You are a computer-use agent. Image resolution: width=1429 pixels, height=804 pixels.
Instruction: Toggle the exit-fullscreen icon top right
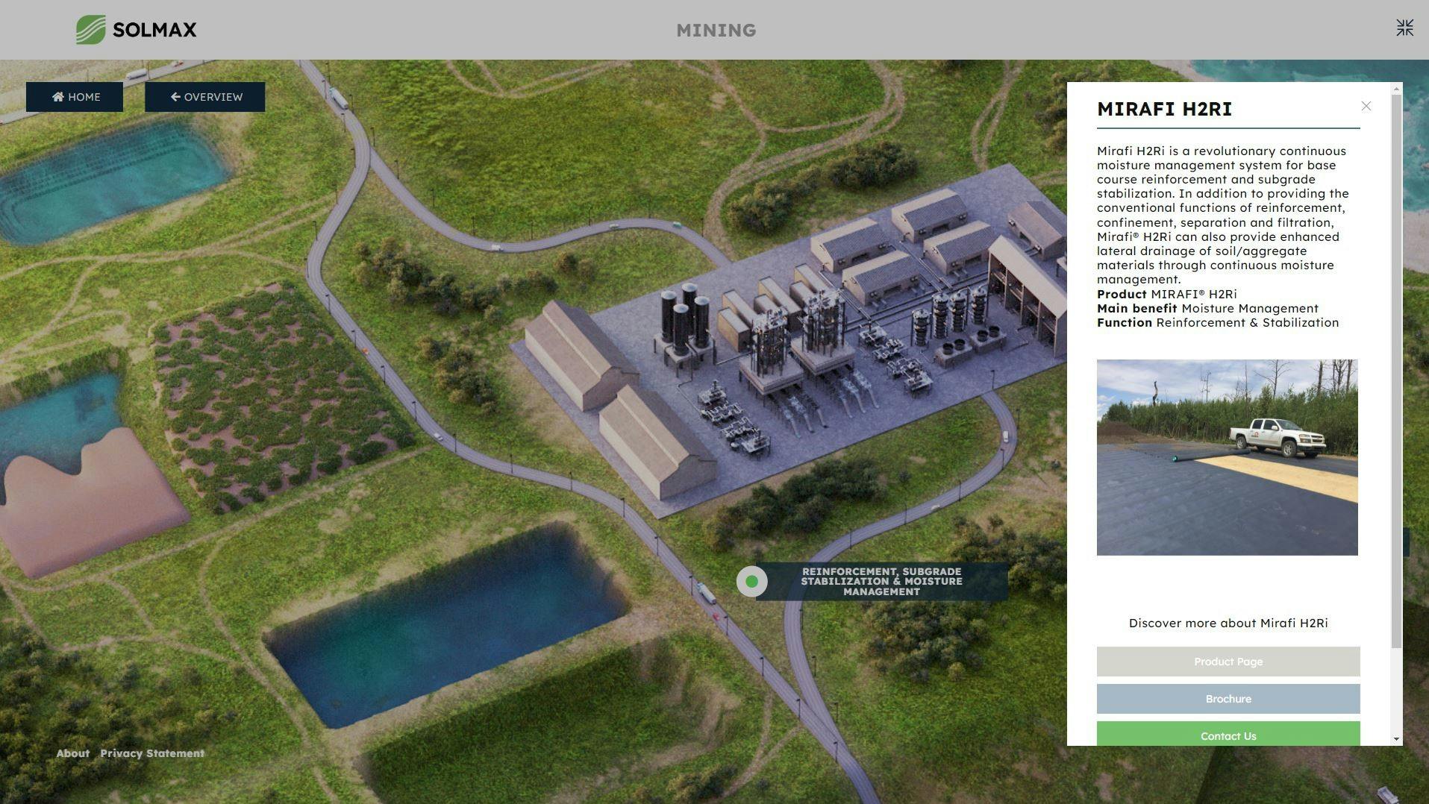1404,28
